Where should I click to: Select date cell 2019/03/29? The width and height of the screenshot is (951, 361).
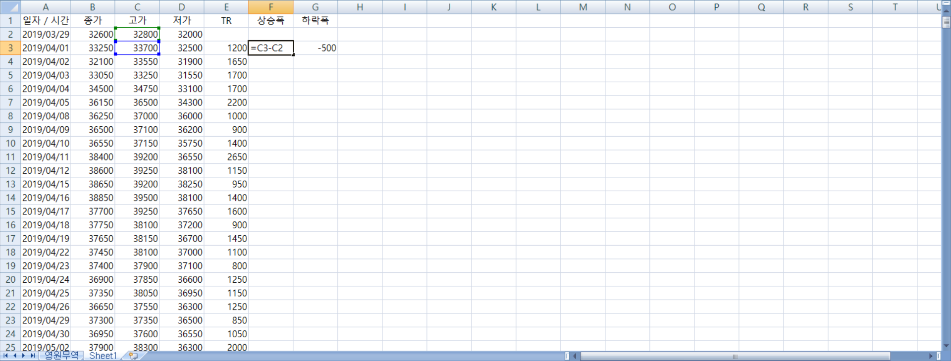click(x=46, y=34)
